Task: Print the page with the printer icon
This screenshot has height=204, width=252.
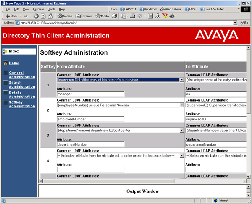Action: coord(133,16)
